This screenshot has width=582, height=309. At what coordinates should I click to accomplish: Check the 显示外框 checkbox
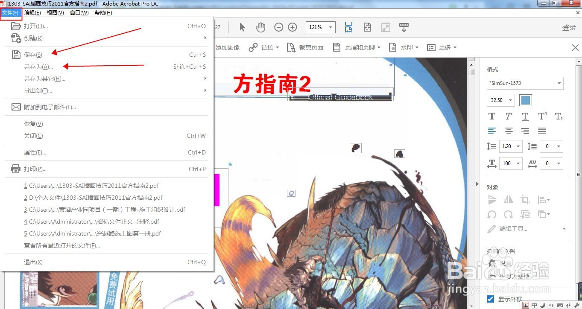pos(490,299)
